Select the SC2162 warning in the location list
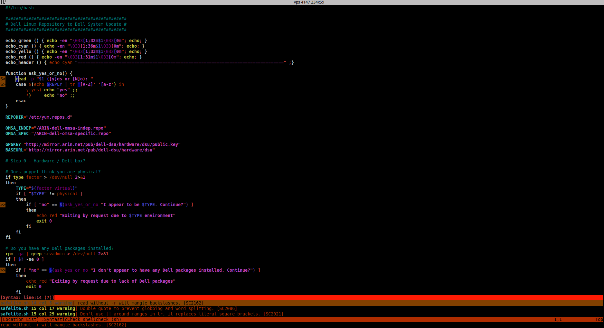This screenshot has height=328, width=604. point(140,303)
